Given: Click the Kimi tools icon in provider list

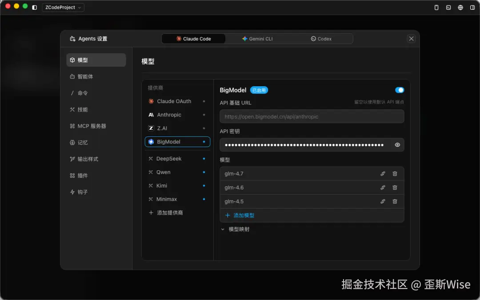Looking at the screenshot, I should (151, 185).
